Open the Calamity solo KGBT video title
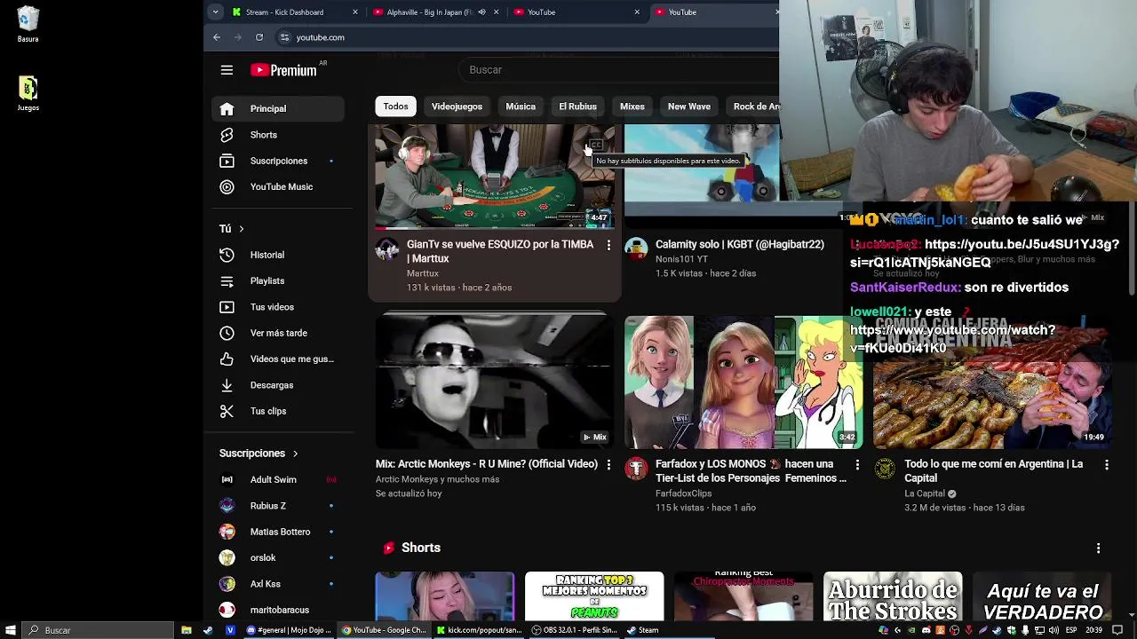This screenshot has width=1137, height=639. [740, 244]
